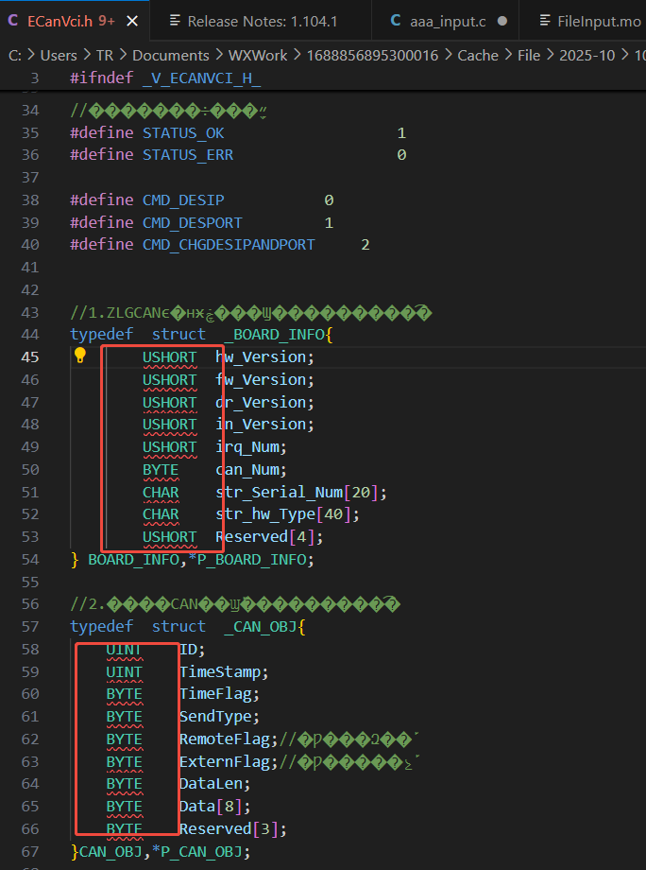
Task: Select the Users breadcrumb segment
Action: (59, 56)
